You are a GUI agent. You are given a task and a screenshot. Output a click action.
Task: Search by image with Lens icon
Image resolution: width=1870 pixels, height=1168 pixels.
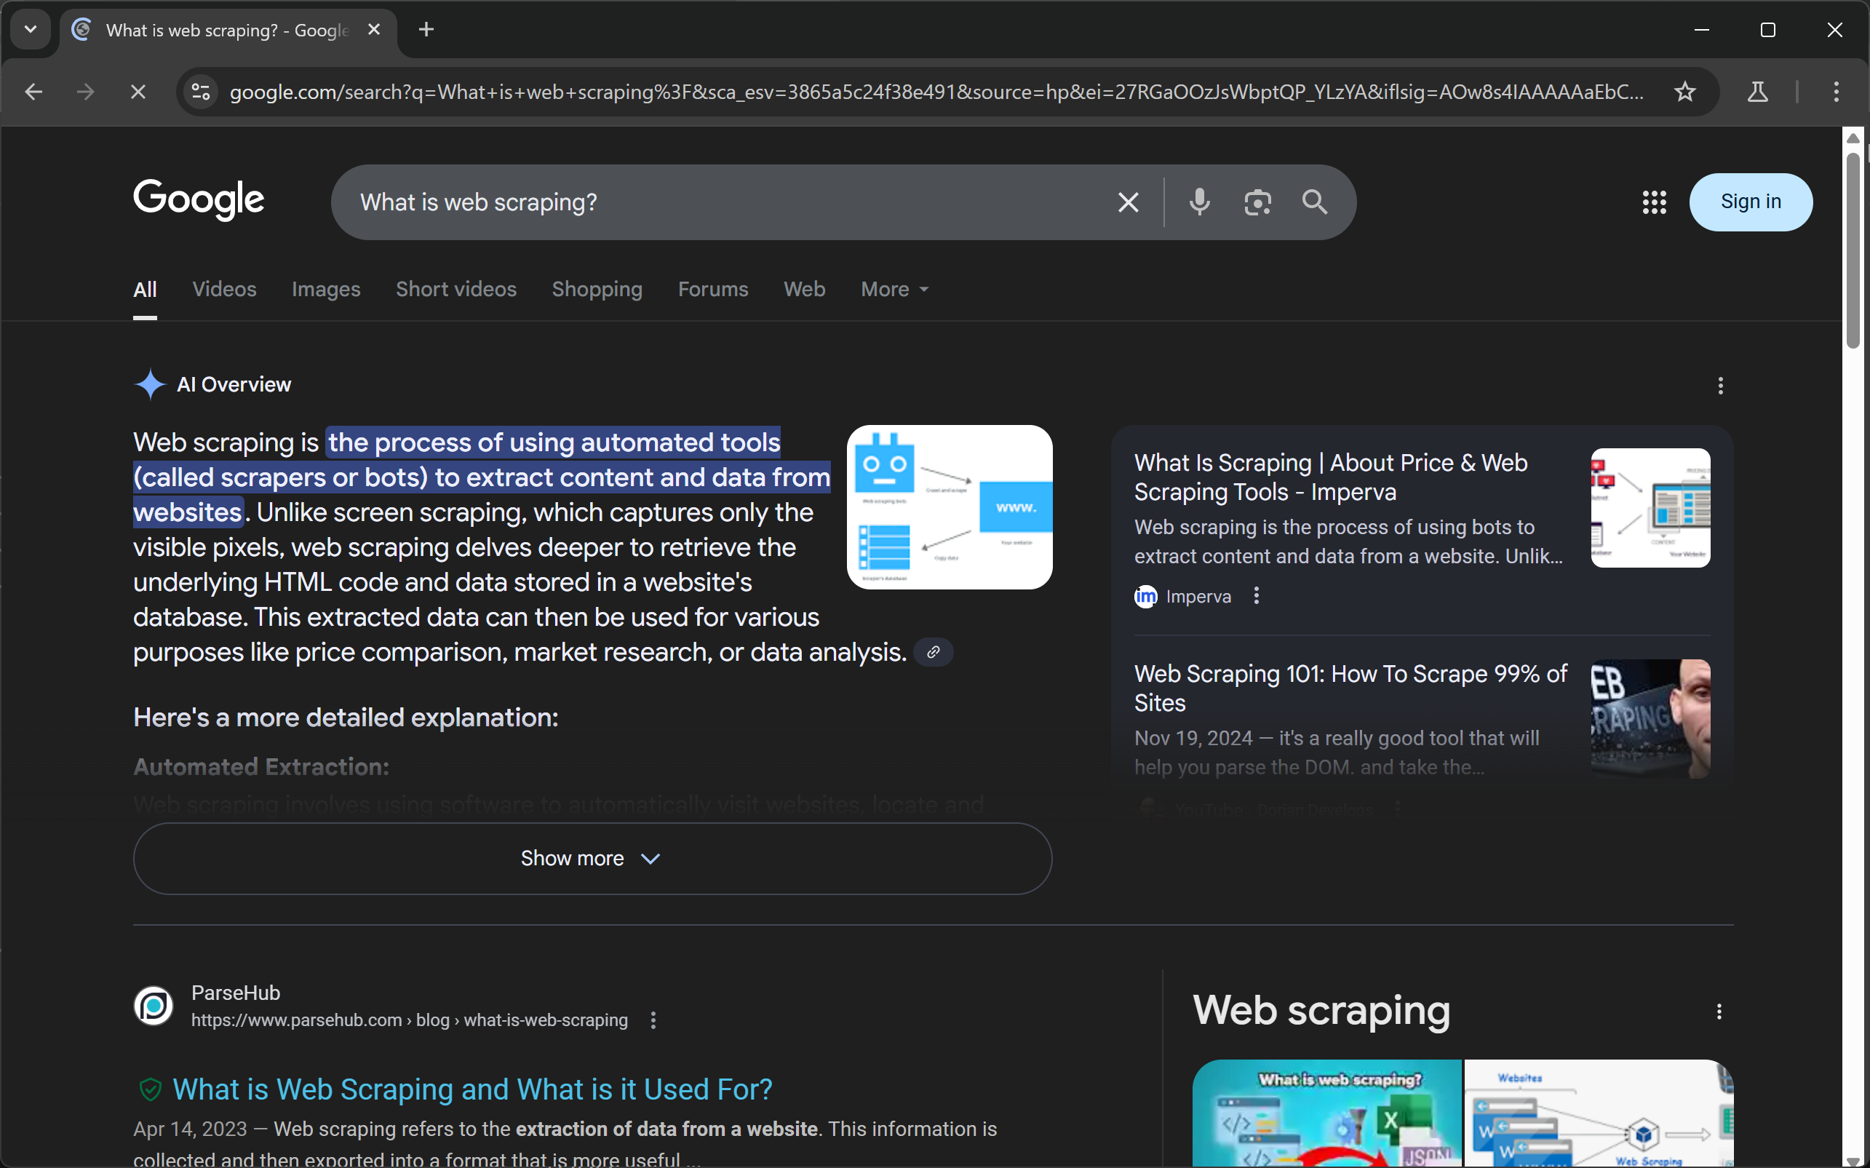(x=1257, y=202)
